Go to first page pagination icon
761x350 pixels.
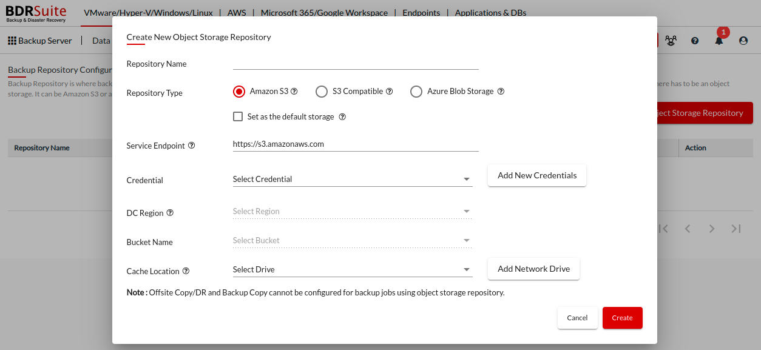pos(663,229)
